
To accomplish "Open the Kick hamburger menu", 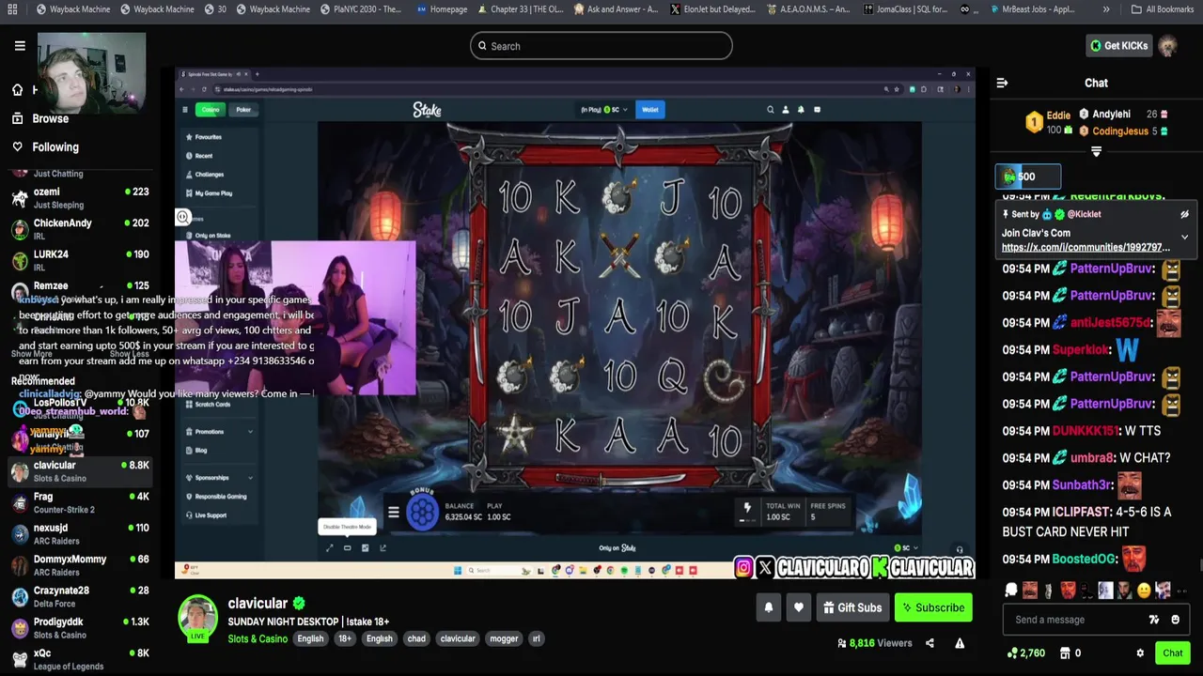I will [20, 45].
